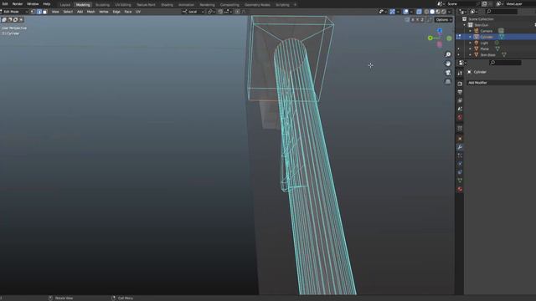This screenshot has width=536, height=301.
Task: Open the pivot point dropdown
Action: click(x=211, y=12)
